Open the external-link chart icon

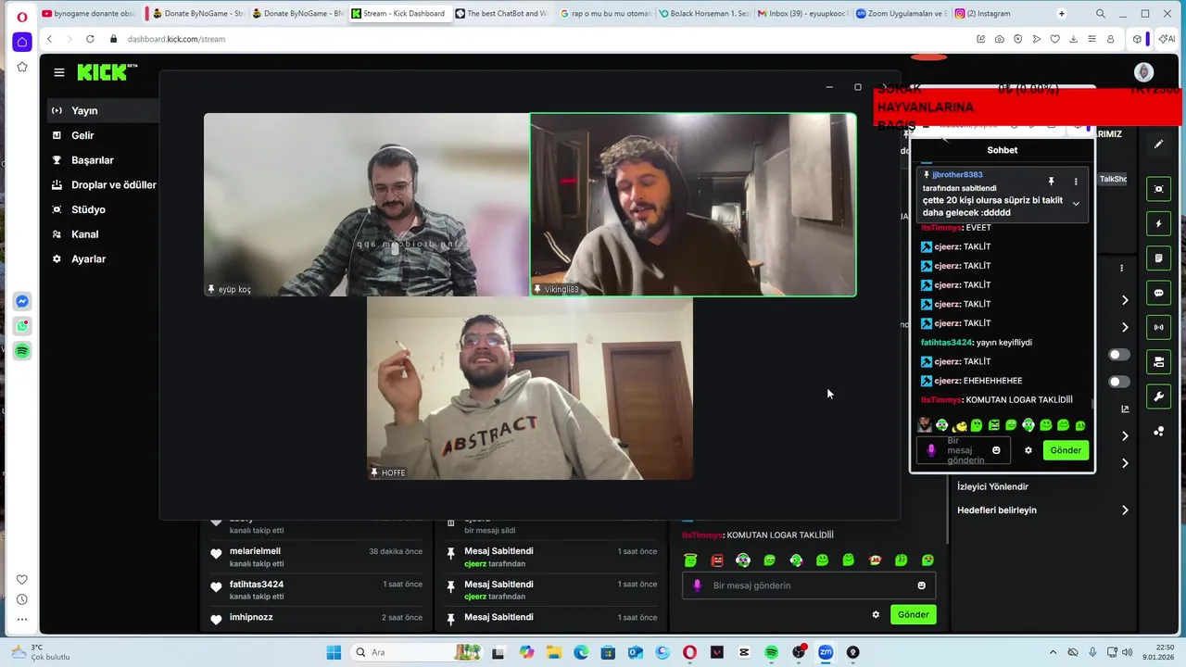click(x=1125, y=409)
